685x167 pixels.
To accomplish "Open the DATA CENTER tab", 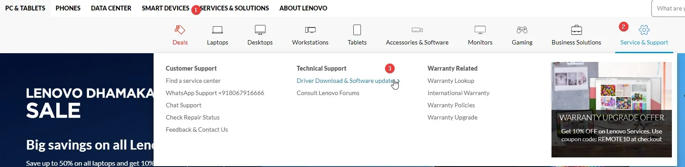I will click(111, 8).
